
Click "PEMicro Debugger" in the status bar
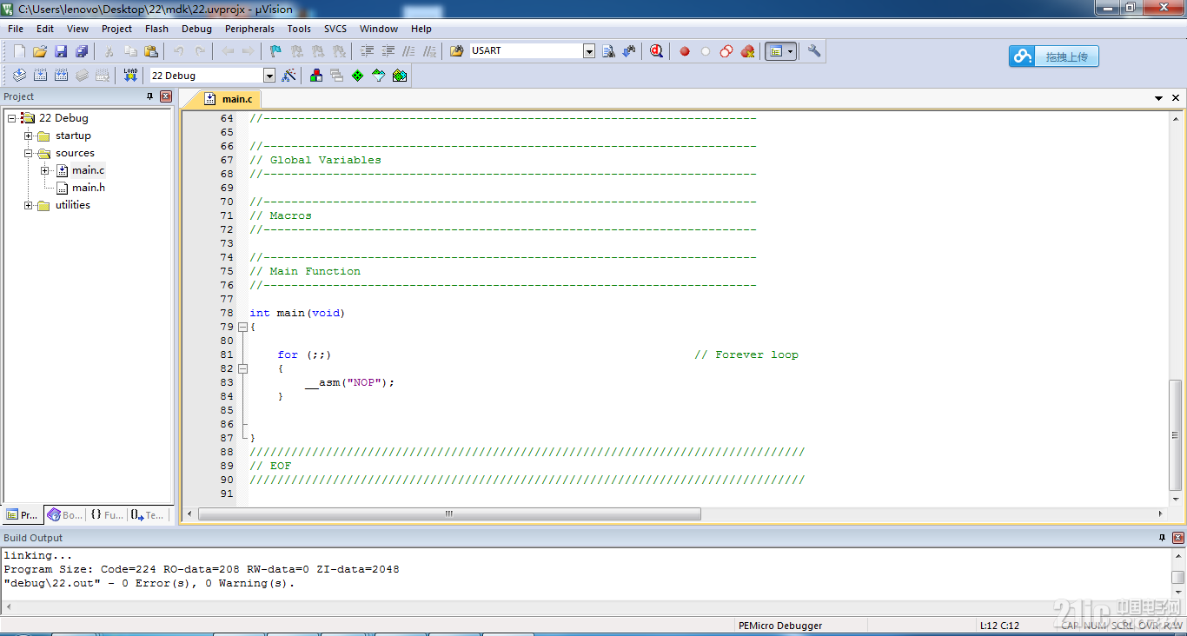780,626
